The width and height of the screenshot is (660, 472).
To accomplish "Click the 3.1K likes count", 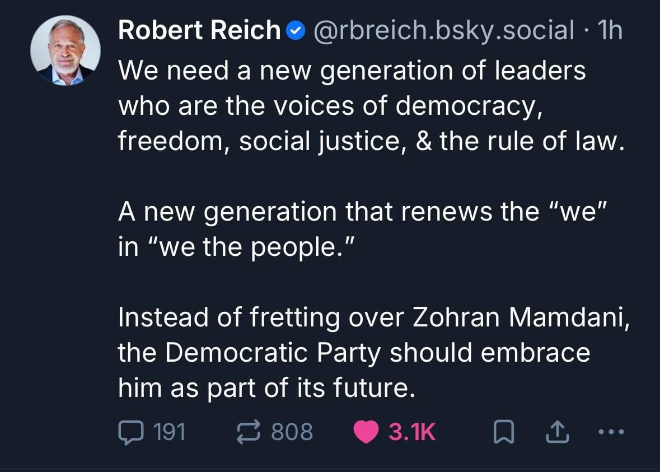I will (411, 432).
